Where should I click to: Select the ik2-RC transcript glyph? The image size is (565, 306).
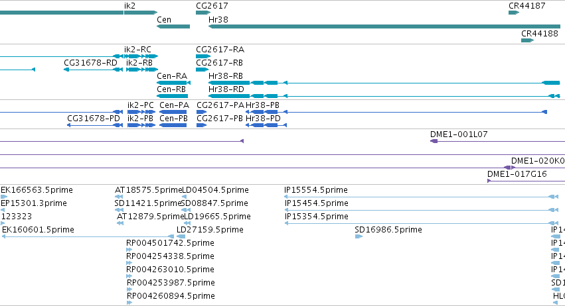click(135, 56)
